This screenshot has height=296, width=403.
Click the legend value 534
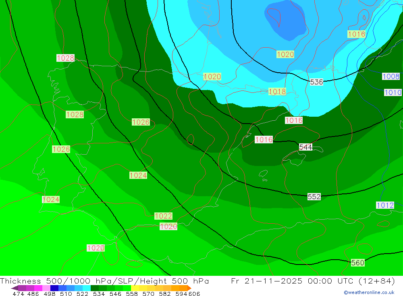tap(99, 294)
